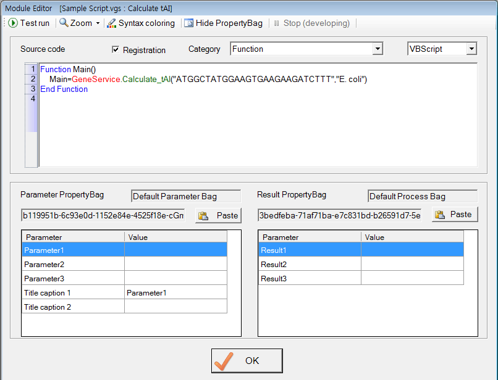Click the Parameter PropertyBag ID field
Image resolution: width=498 pixels, height=380 pixels.
[103, 215]
